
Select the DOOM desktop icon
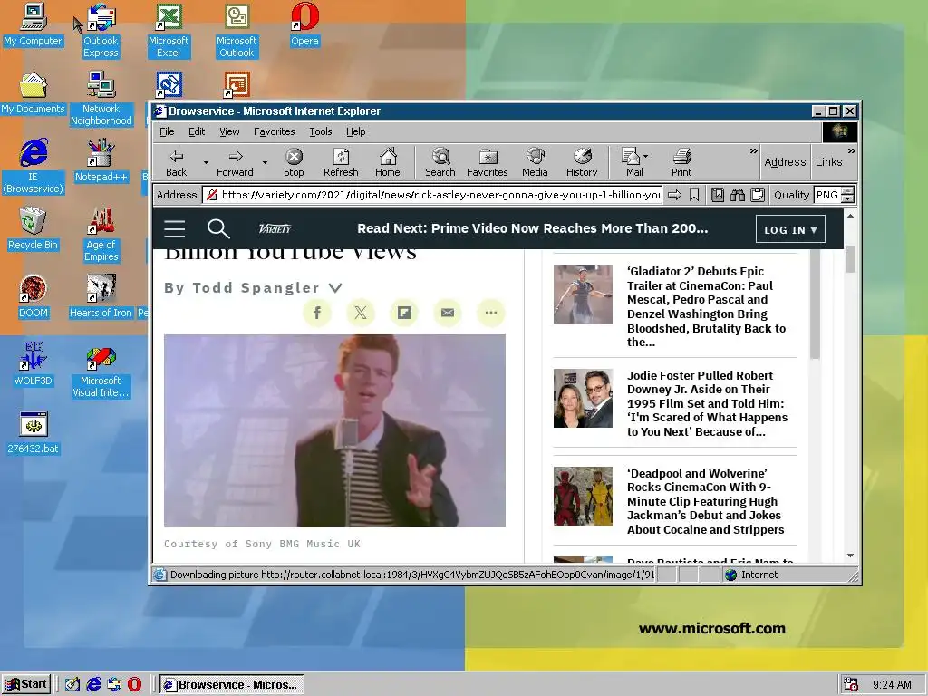[34, 297]
